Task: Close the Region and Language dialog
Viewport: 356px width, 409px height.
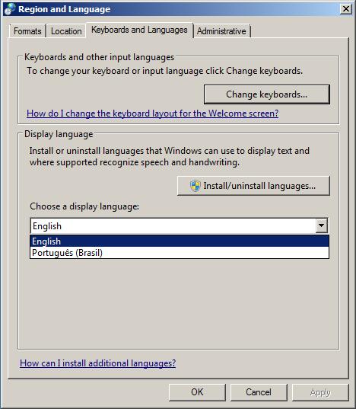Action: [346, 9]
